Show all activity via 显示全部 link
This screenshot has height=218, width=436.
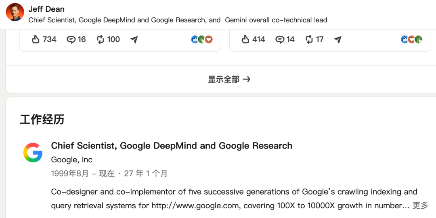pyautogui.click(x=229, y=80)
